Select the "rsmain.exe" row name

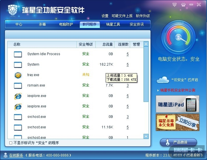[x=36, y=85]
